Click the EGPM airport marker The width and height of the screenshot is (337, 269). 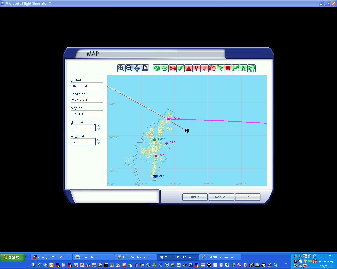155,140
